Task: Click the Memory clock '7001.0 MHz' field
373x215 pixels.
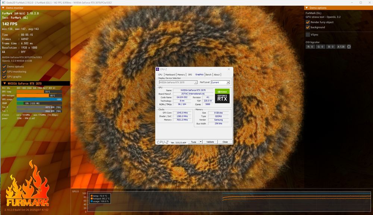Action: tap(182, 120)
